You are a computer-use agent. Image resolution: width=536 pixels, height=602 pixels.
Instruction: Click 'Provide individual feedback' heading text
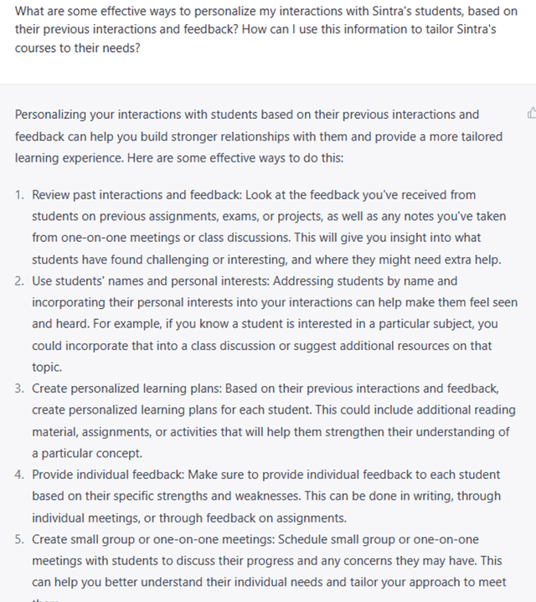tap(108, 475)
